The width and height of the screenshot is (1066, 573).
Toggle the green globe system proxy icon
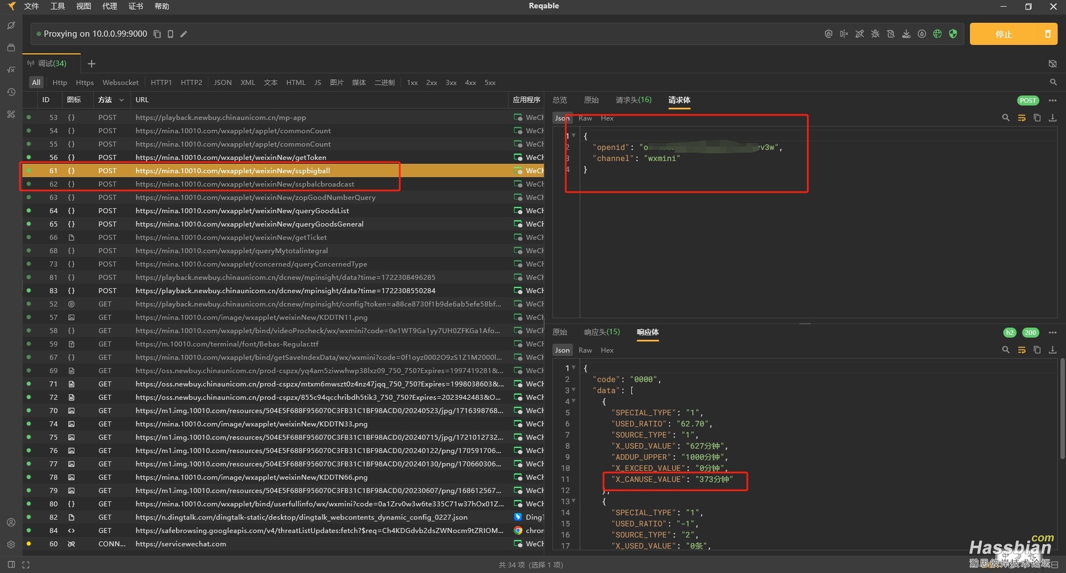[937, 34]
